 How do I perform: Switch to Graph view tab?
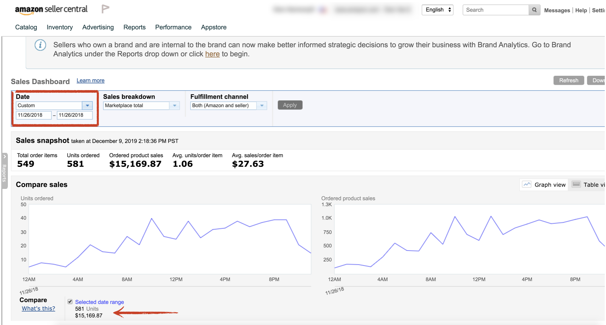pyautogui.click(x=544, y=185)
